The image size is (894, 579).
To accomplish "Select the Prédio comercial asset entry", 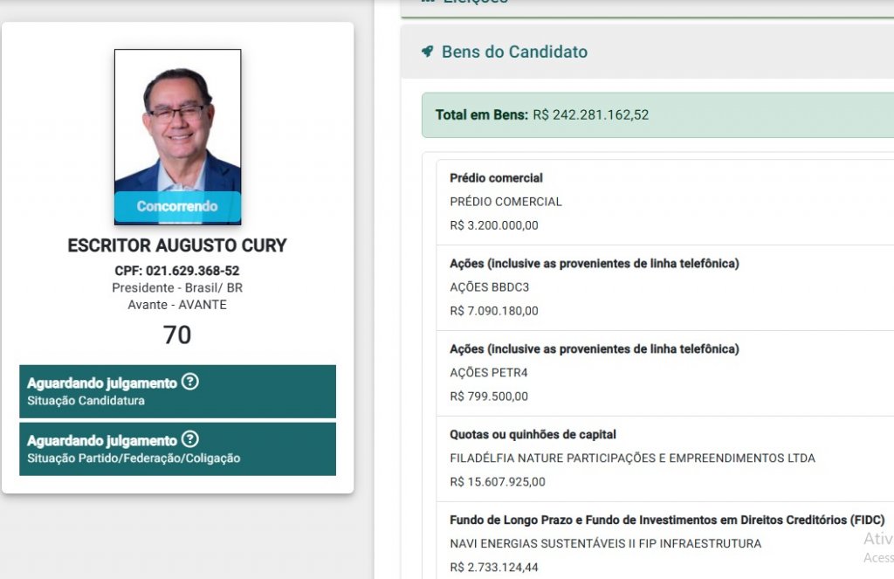I will (664, 202).
